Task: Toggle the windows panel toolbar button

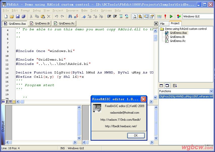Action: pos(146,16)
